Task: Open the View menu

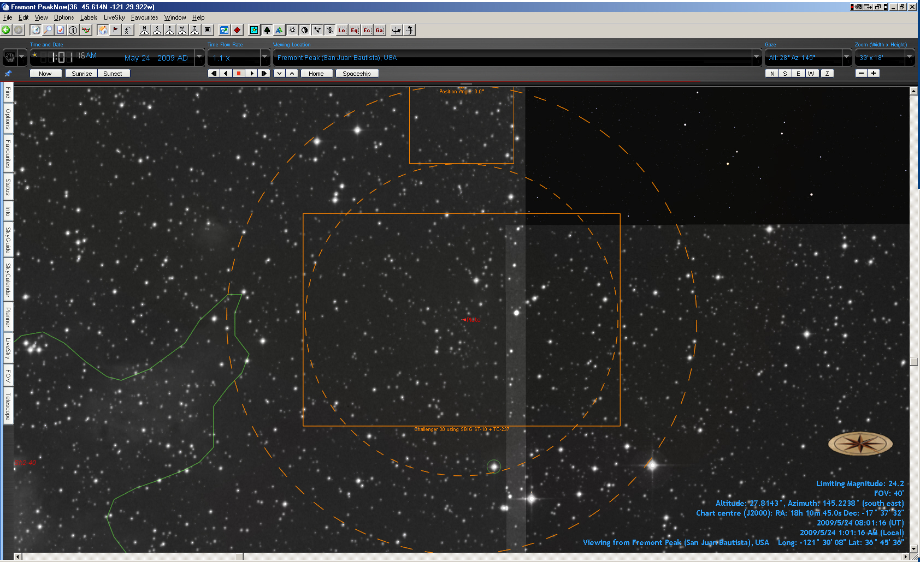Action: 41,17
